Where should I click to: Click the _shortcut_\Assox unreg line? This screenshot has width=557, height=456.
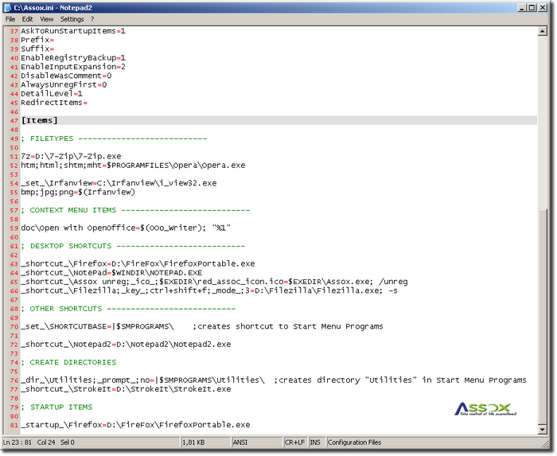point(214,282)
